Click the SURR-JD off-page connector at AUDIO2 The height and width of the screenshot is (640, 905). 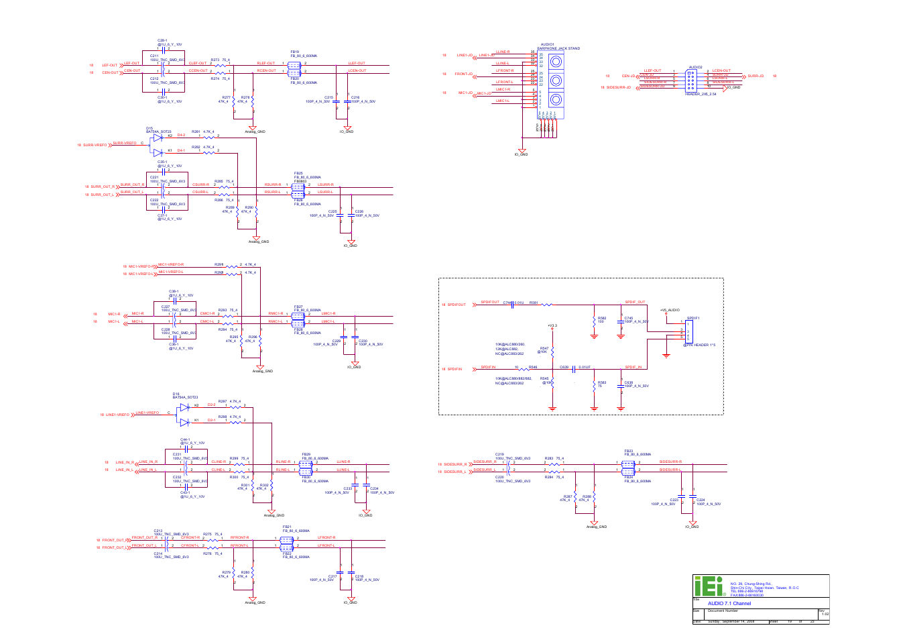(745, 76)
